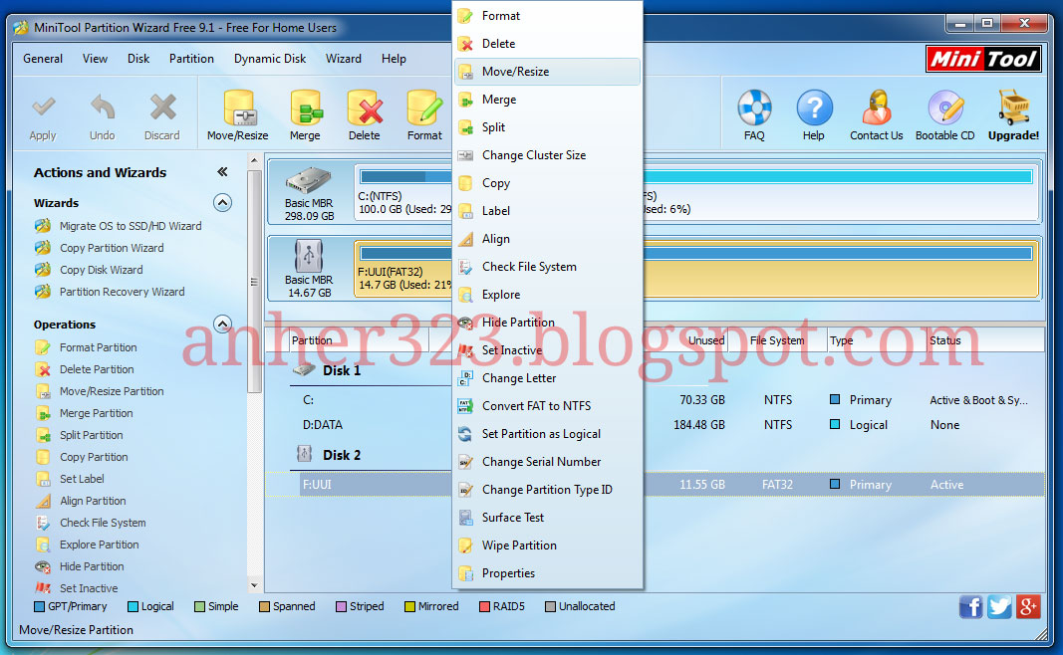Open the View menu

point(95,59)
